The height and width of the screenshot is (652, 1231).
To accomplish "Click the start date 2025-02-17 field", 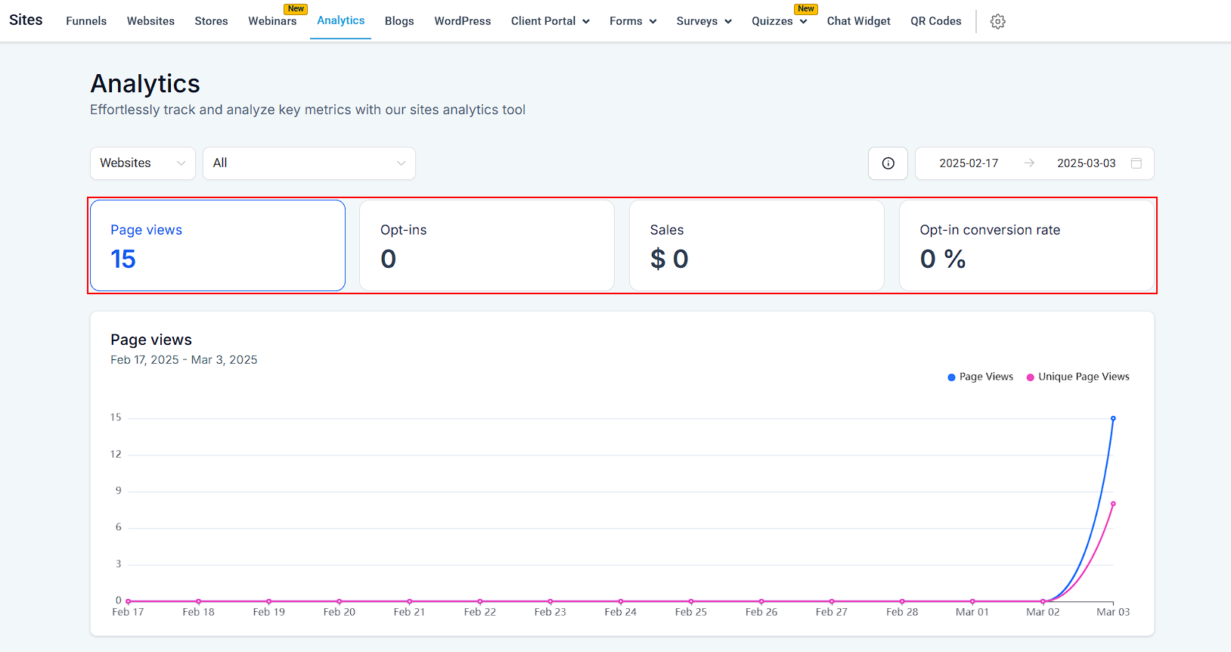I will 968,163.
